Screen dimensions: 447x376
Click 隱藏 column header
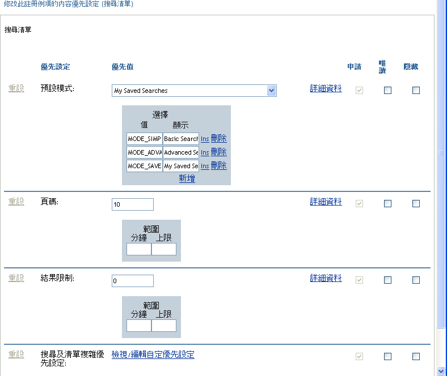[x=411, y=67]
